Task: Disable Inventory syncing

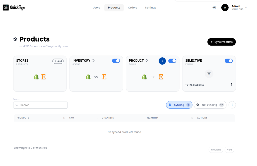Action: (x=116, y=61)
